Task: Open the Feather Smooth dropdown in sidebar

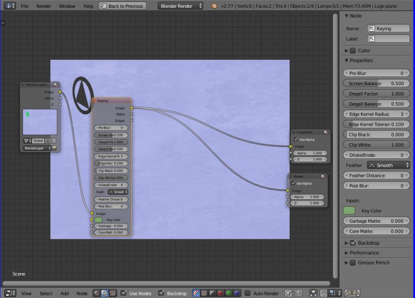Action: 389,166
